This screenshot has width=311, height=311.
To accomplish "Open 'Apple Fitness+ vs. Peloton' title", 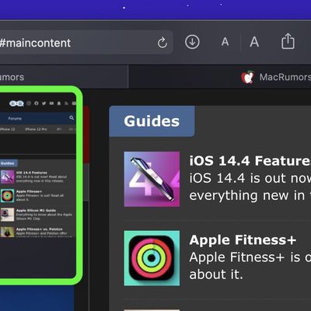I will point(39,229).
